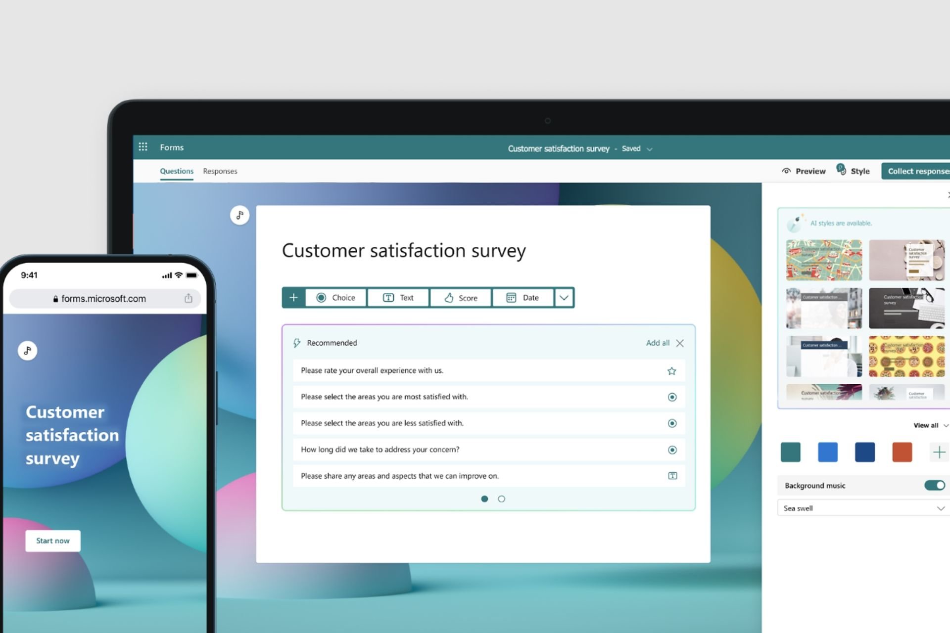The image size is (950, 633).
Task: Choose the map illustration style thumbnail
Action: click(824, 260)
